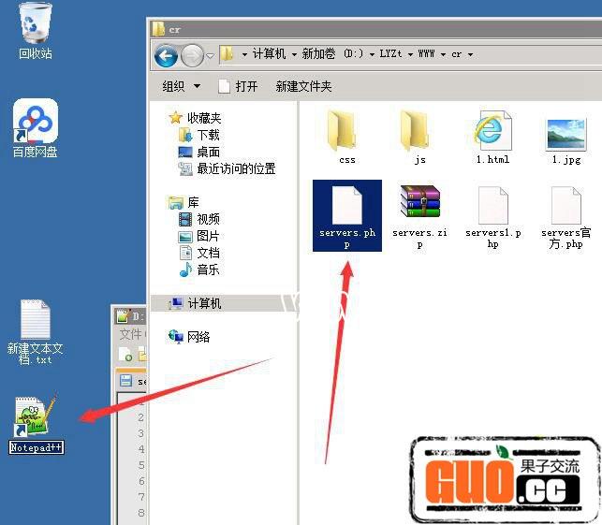Open 文件 menu in Notepad++ window

[129, 334]
